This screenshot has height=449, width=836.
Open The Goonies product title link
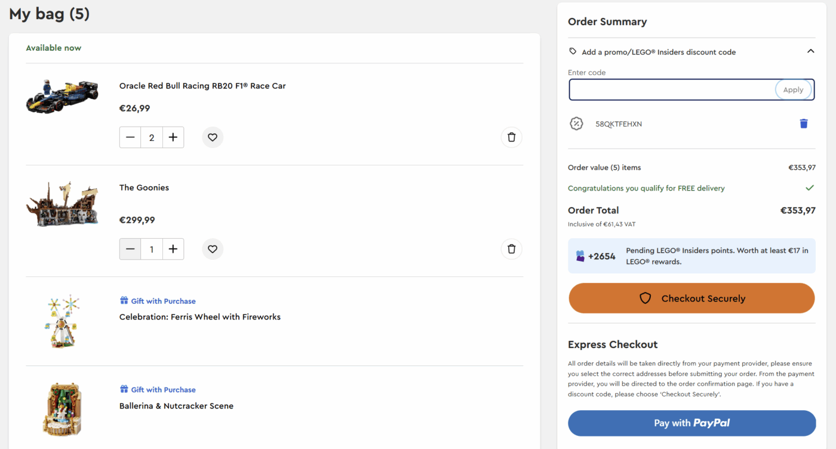(144, 187)
